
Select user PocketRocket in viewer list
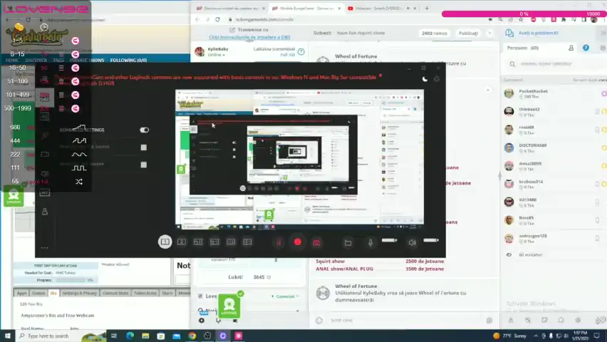coord(554,93)
